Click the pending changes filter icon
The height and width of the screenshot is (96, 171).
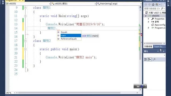click(157, 5)
